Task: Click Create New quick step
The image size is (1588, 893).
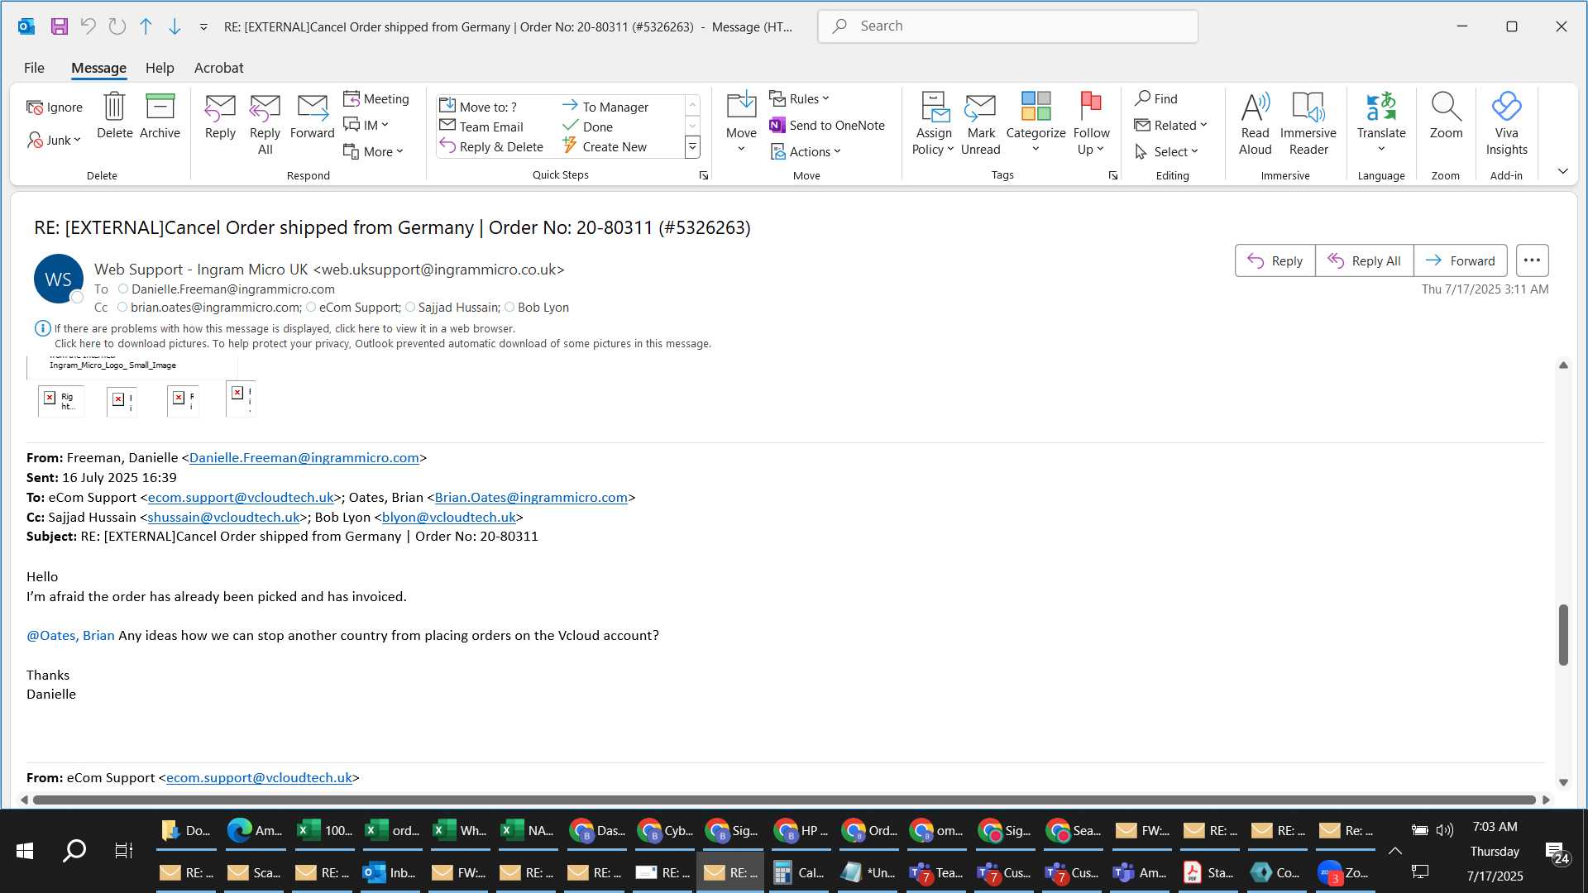Action: point(605,146)
